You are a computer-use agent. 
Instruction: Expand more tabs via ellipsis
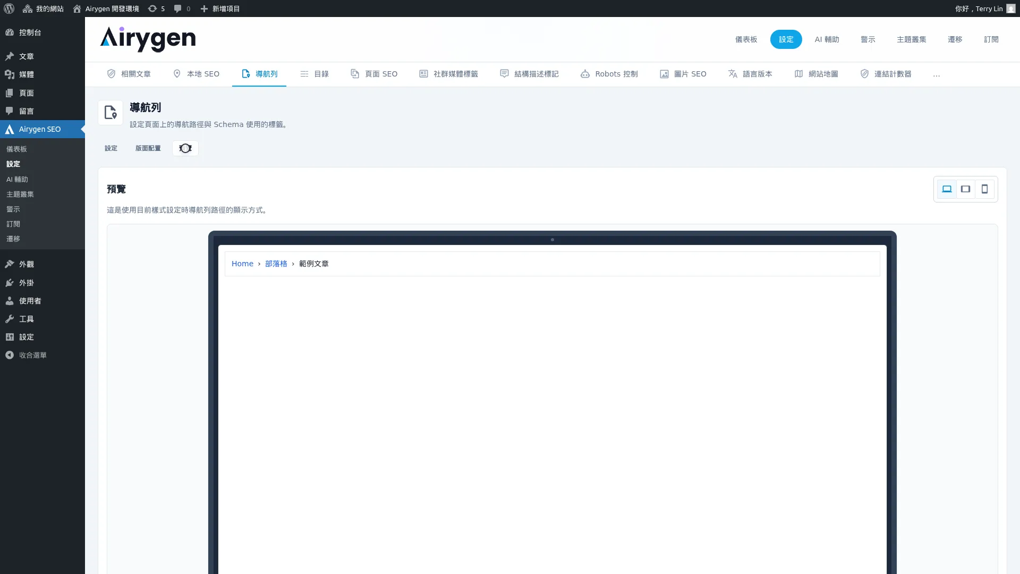point(936,74)
